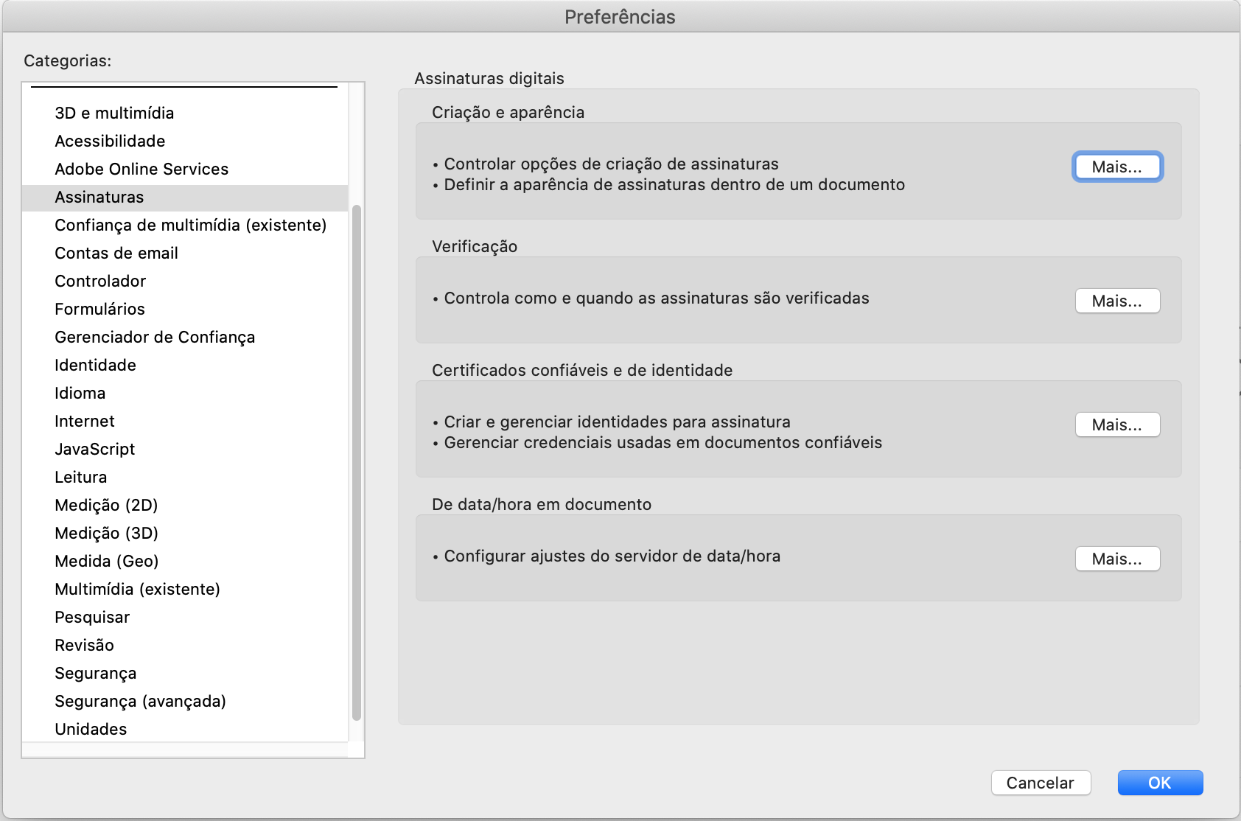1241x821 pixels.
Task: Click Mais... for Criação e aparência
Action: point(1117,167)
